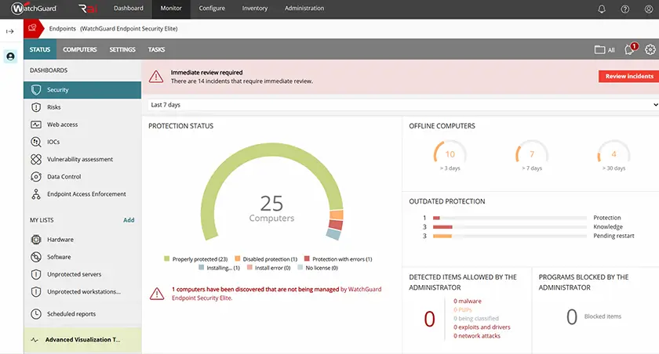Click the Properly protected (23) legend swatch
This screenshot has height=354, width=659.
click(x=167, y=258)
